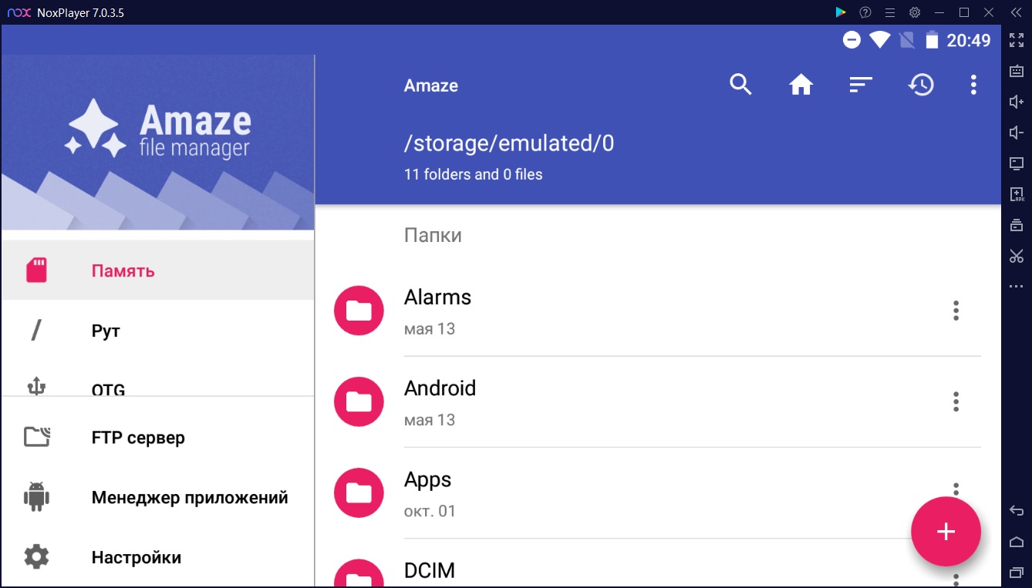This screenshot has height=588, width=1032.
Task: Open the Android folder name
Action: pos(440,388)
